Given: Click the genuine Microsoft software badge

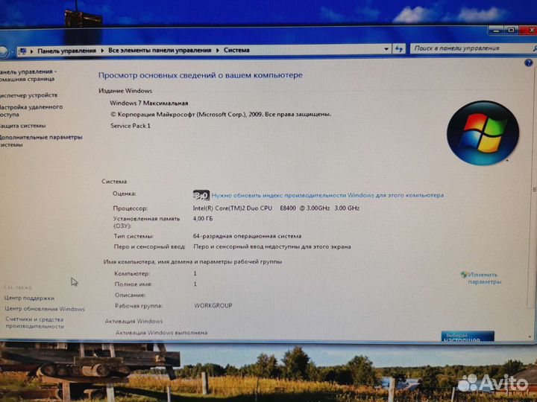Looking at the screenshot, I should coord(468,336).
